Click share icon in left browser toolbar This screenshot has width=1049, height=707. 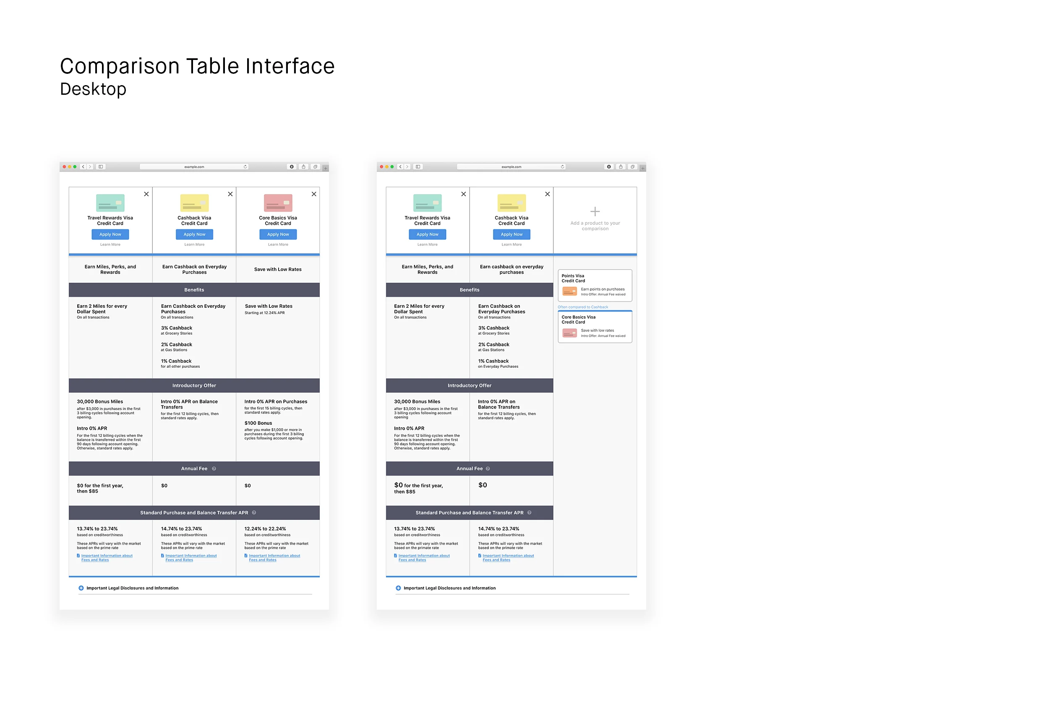pos(304,167)
